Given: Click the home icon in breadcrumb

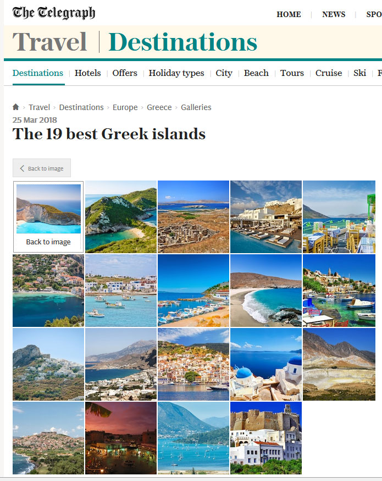Looking at the screenshot, I should (x=15, y=107).
